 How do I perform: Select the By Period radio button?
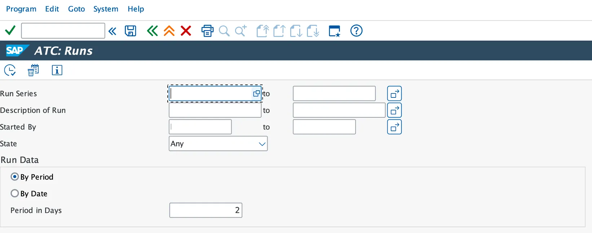tap(15, 177)
